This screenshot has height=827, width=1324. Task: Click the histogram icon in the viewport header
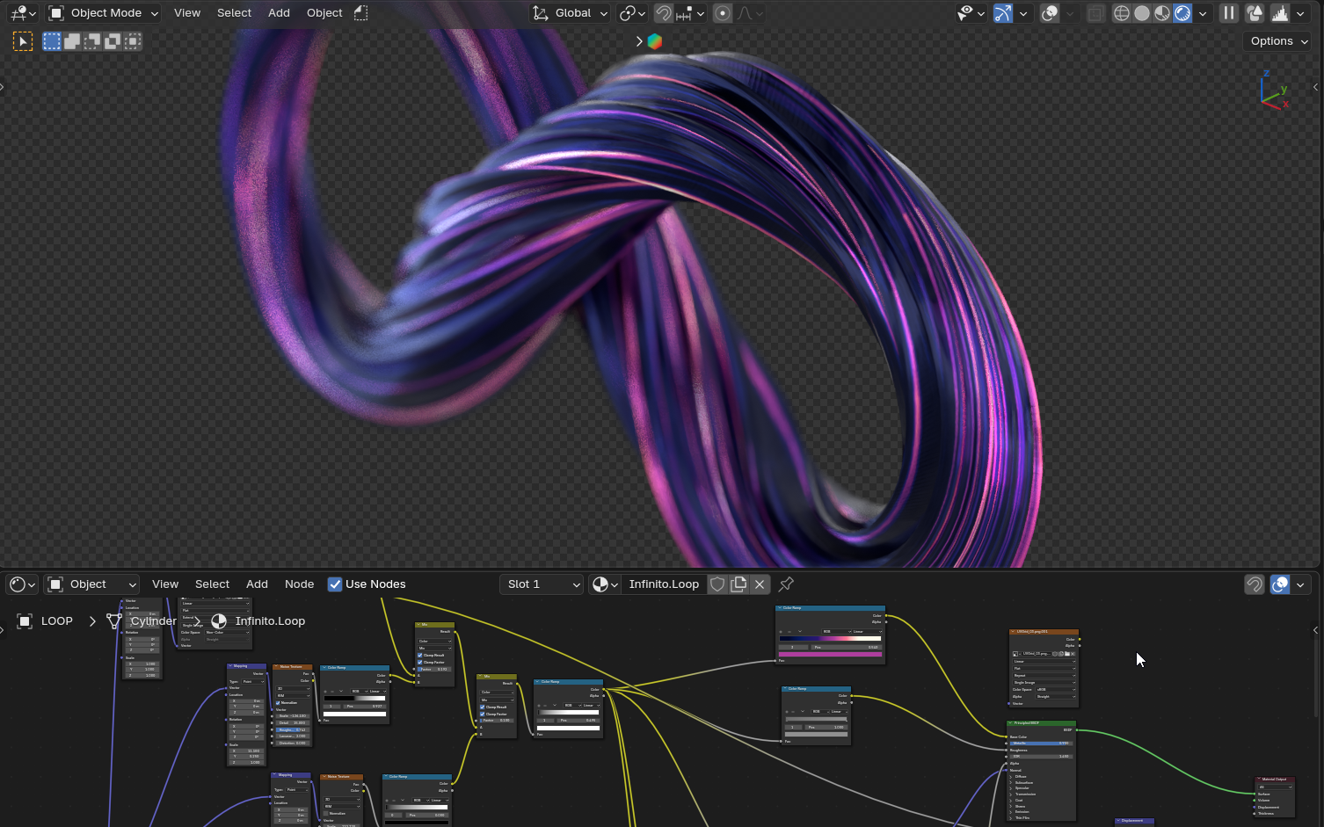(1280, 13)
